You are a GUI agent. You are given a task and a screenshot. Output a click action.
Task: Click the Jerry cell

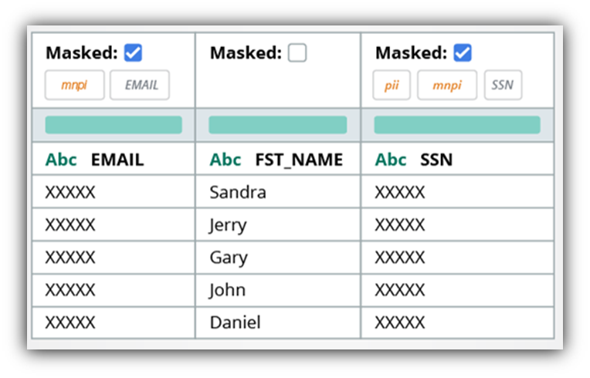coord(228,225)
